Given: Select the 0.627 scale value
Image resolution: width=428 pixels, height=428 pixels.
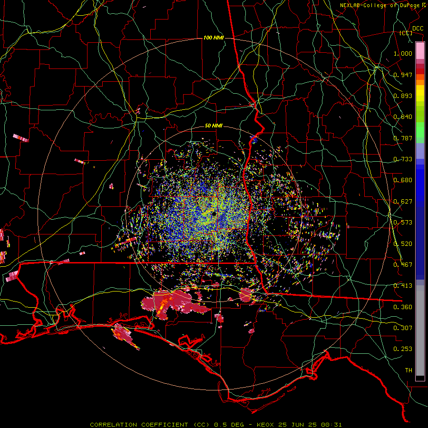Looking at the screenshot, I should click(403, 202).
